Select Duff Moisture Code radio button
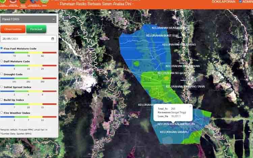The height and width of the screenshot is (158, 253). click(x=1, y=61)
